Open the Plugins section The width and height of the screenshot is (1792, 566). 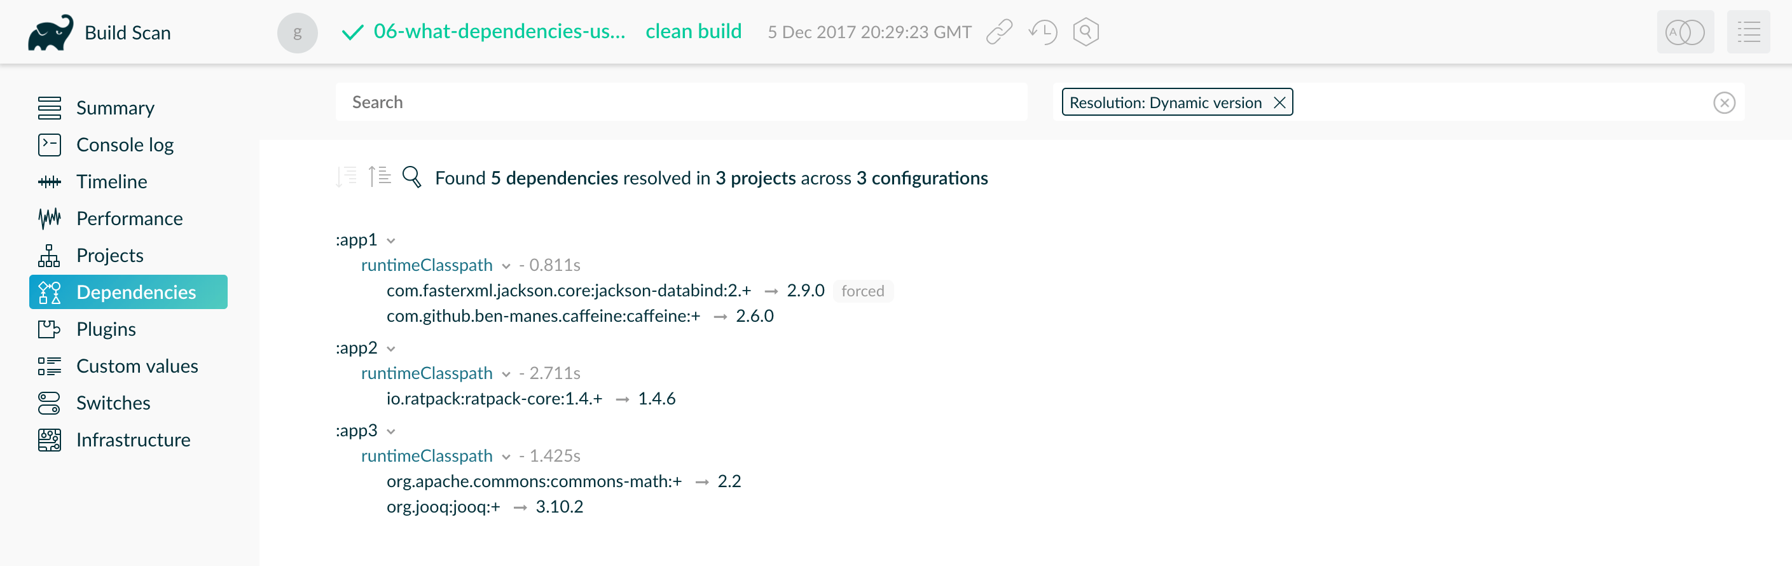point(105,329)
